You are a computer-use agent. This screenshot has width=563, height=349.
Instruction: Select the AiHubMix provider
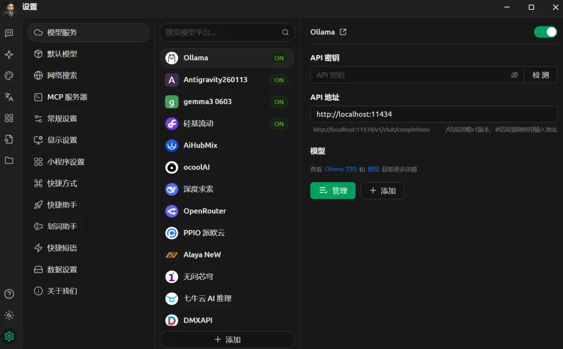(227, 145)
